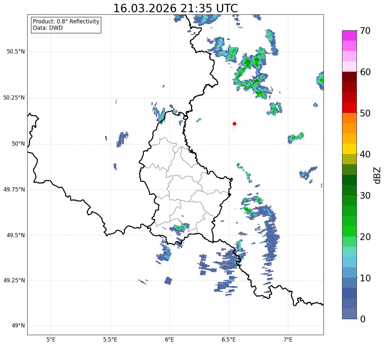Viewport: 385px width, 346px height.
Task: Click the title timestamp 16.03.2026 21:35 UTC
Action: 176,8
